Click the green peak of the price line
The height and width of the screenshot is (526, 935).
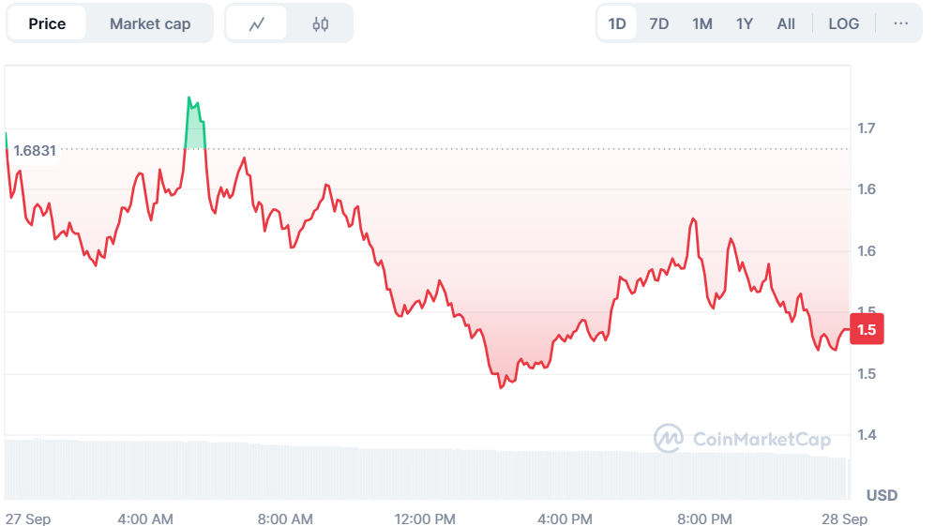[190, 99]
